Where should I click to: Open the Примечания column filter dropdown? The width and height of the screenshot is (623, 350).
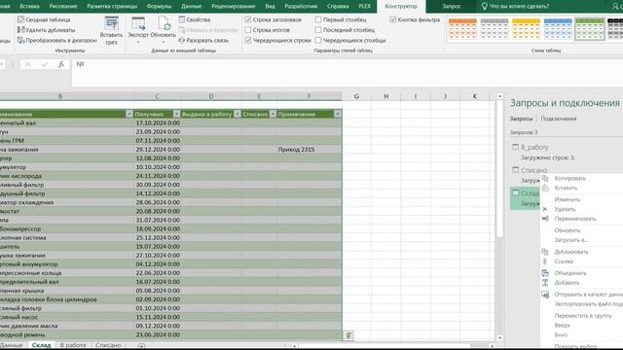pos(338,114)
